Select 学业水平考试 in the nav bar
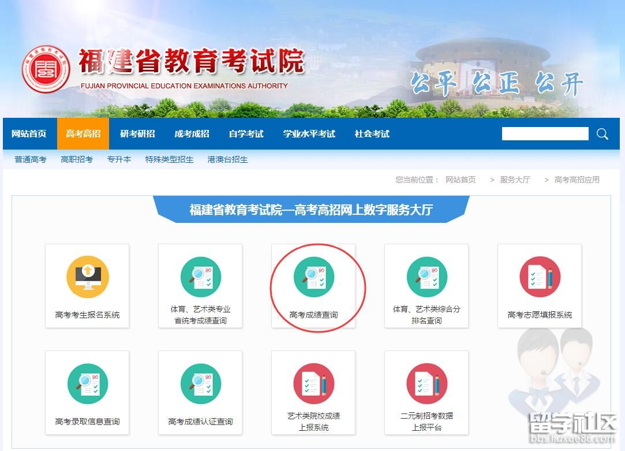625x451 pixels. point(309,134)
